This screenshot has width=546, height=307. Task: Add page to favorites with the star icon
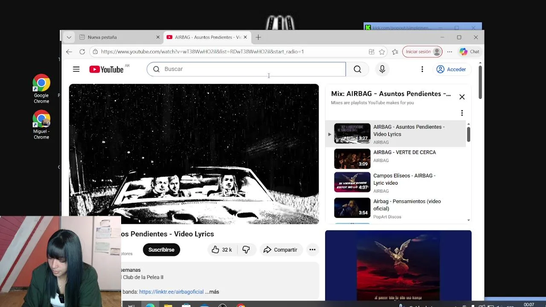[x=382, y=52]
